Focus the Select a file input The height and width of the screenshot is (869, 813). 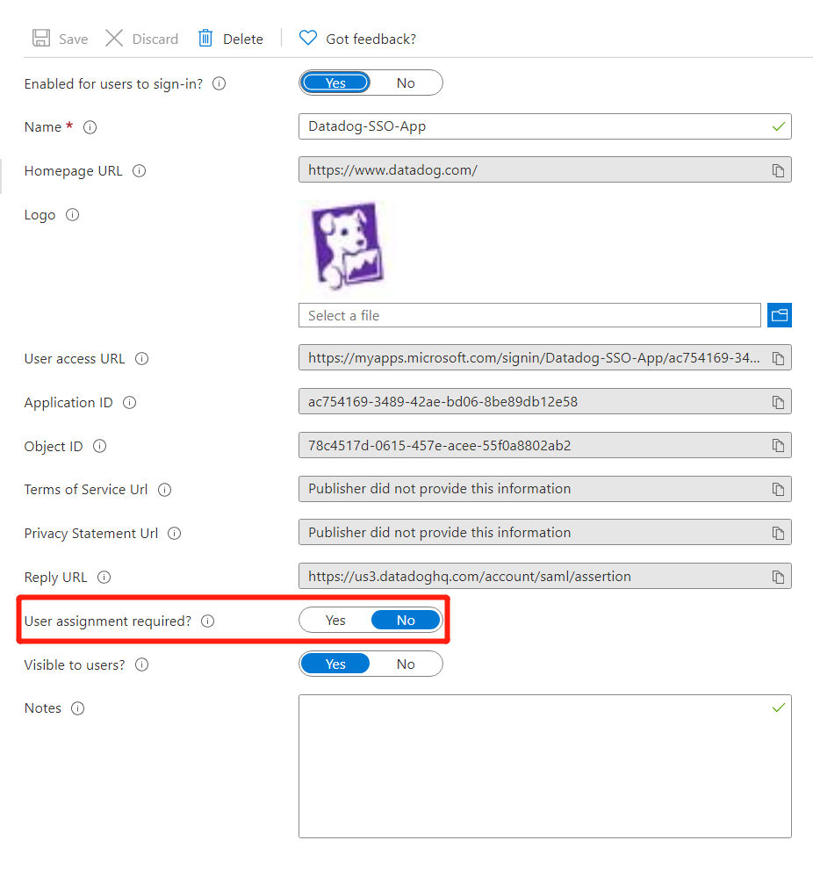[x=529, y=315]
